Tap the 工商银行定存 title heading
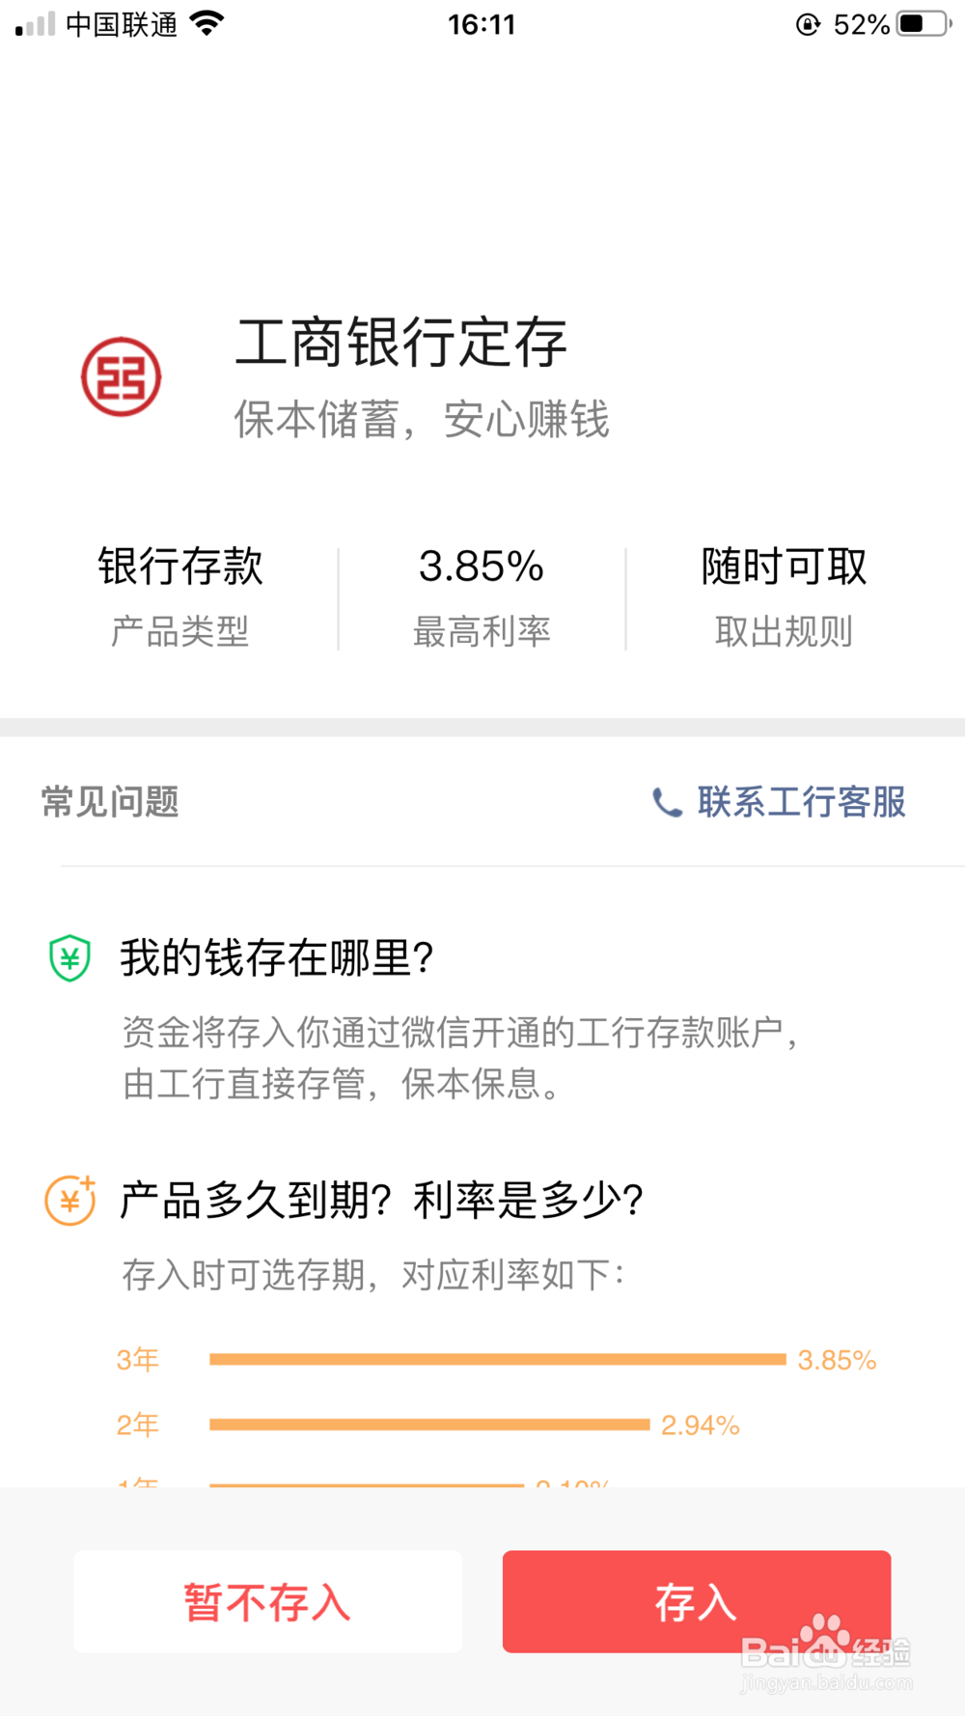Viewport: 965px width, 1716px height. [x=401, y=343]
